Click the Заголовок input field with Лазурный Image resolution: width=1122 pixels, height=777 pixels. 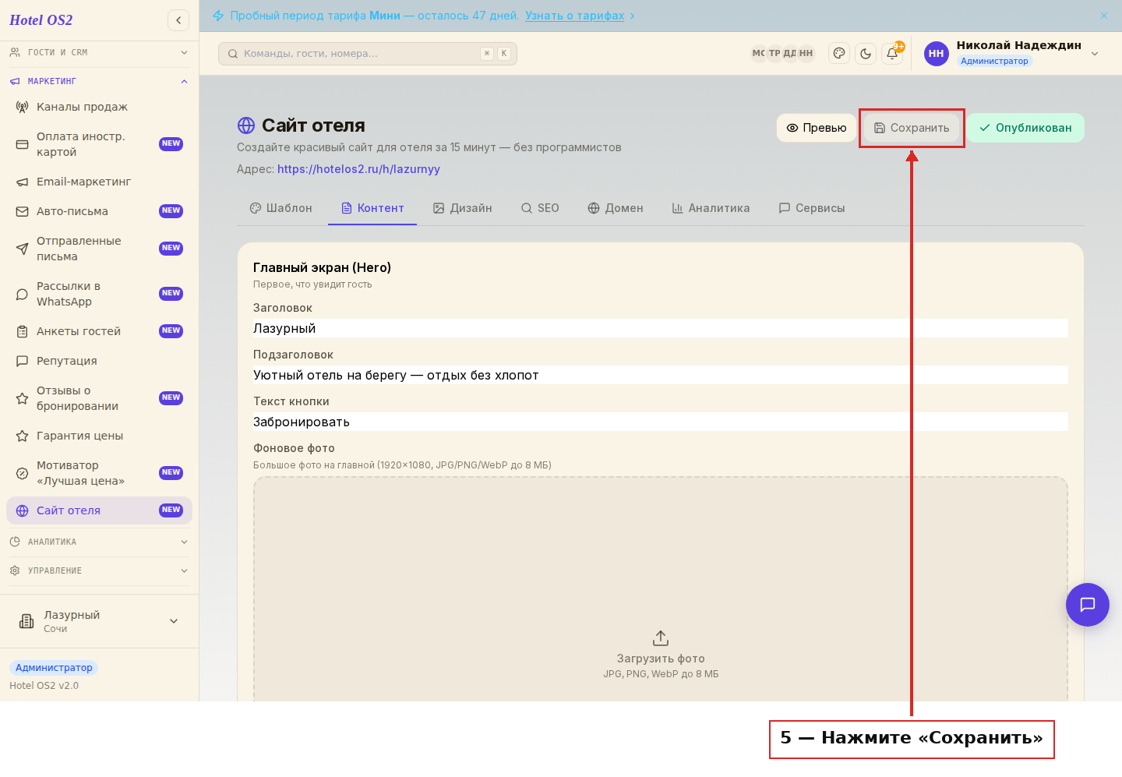pyautogui.click(x=661, y=328)
